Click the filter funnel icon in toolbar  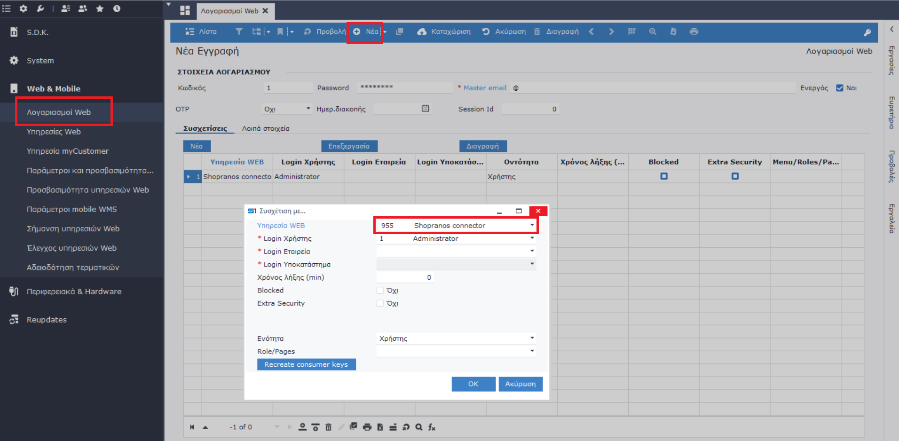click(x=239, y=31)
